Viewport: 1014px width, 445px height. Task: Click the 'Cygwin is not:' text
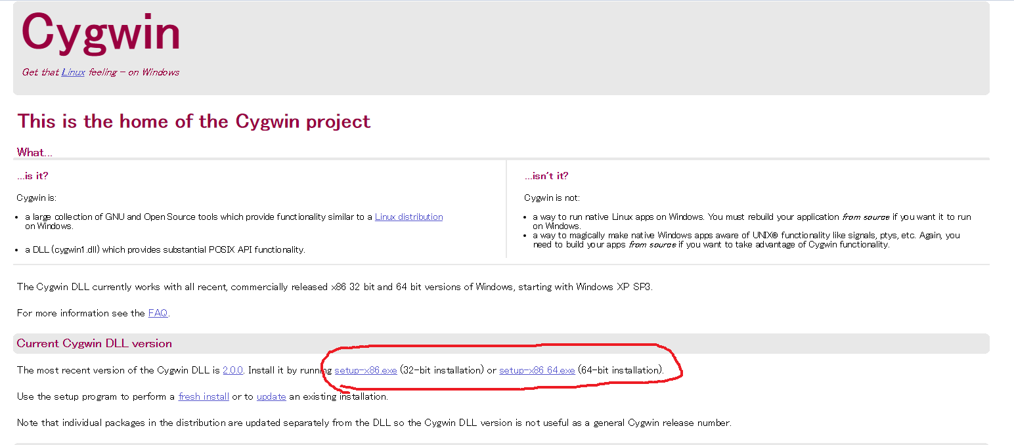click(x=552, y=198)
